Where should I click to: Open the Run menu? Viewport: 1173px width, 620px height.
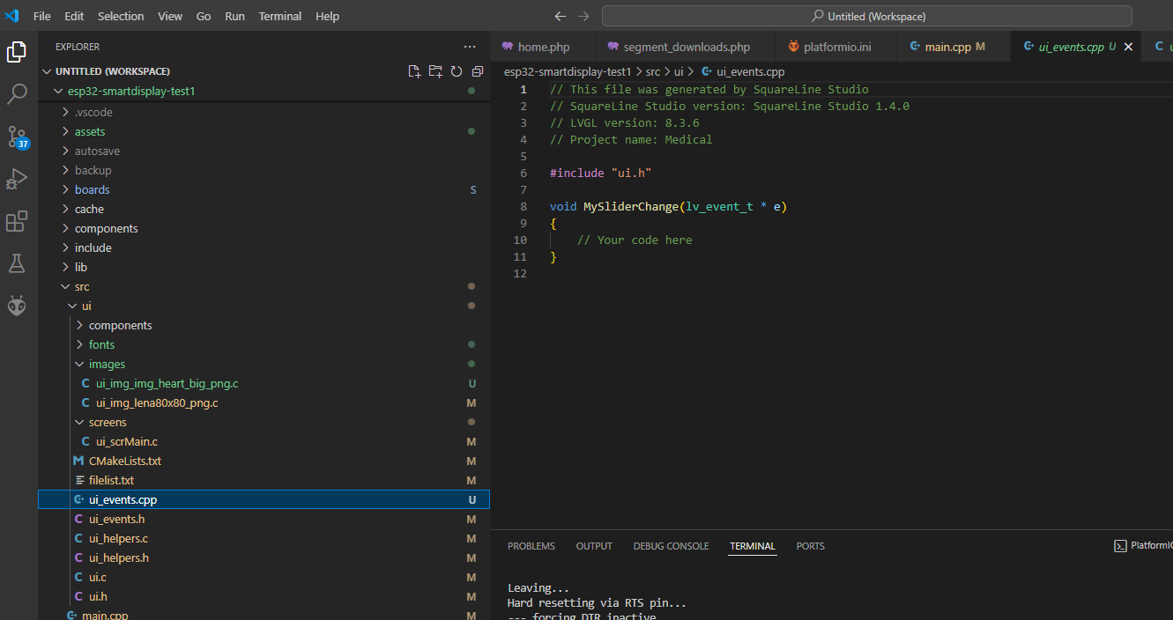click(235, 16)
